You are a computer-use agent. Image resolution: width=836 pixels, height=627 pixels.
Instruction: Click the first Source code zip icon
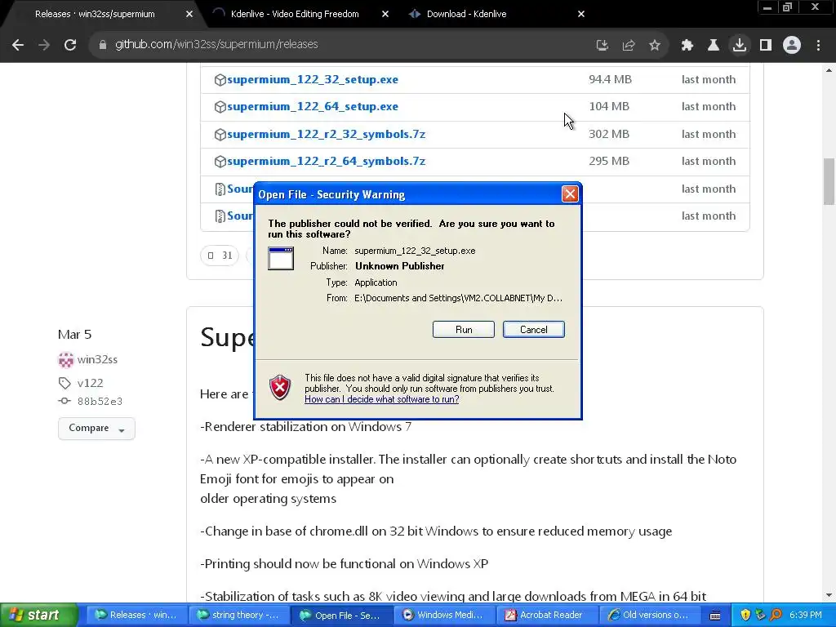[x=220, y=189]
